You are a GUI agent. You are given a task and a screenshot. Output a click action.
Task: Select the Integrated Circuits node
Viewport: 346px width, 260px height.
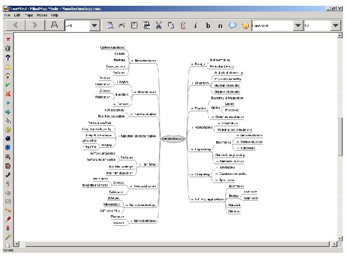95,185
